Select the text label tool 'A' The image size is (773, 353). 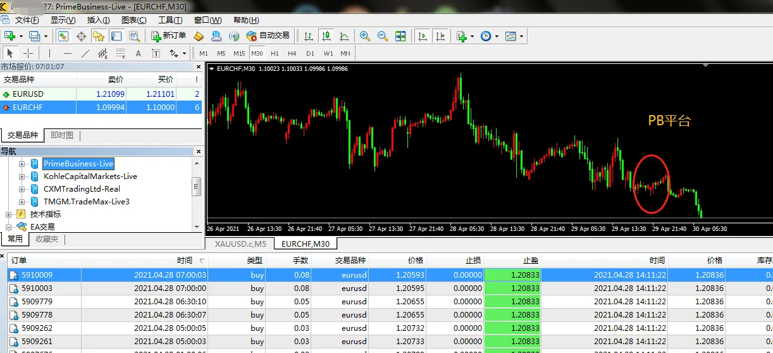(138, 53)
